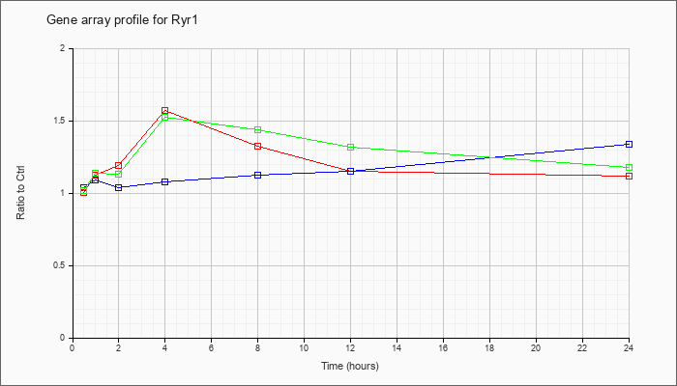
Task: Click the green data marker at 4 hours
Action: pyautogui.click(x=165, y=117)
